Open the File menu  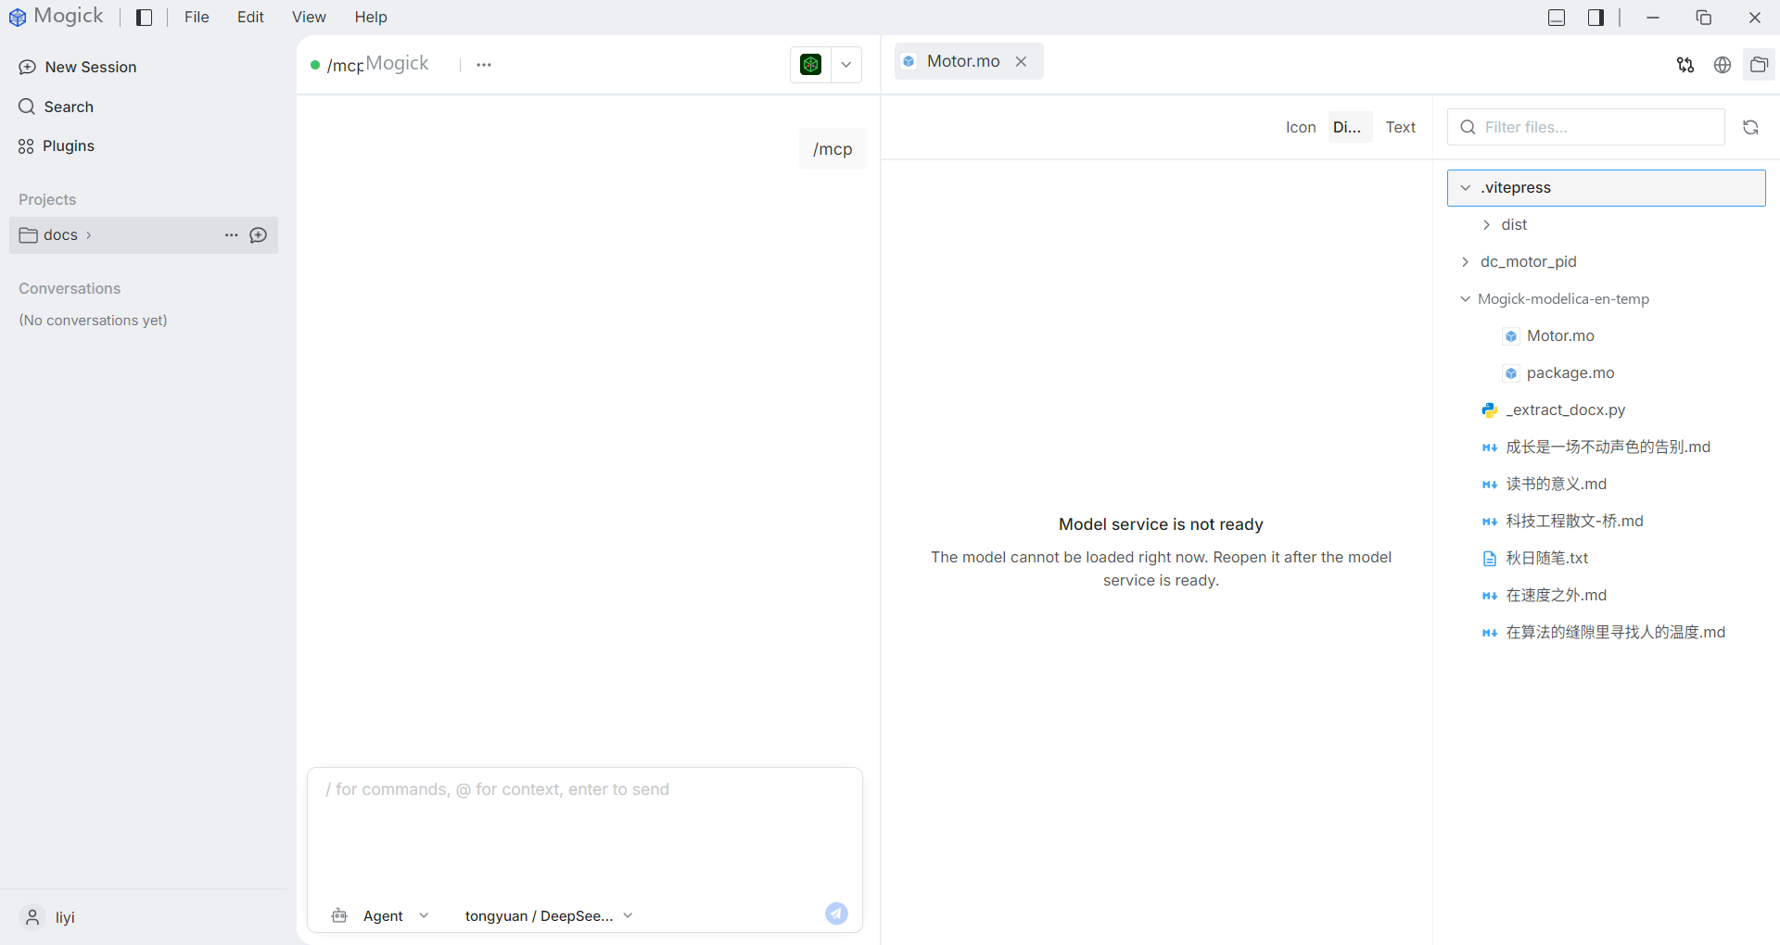pyautogui.click(x=197, y=18)
